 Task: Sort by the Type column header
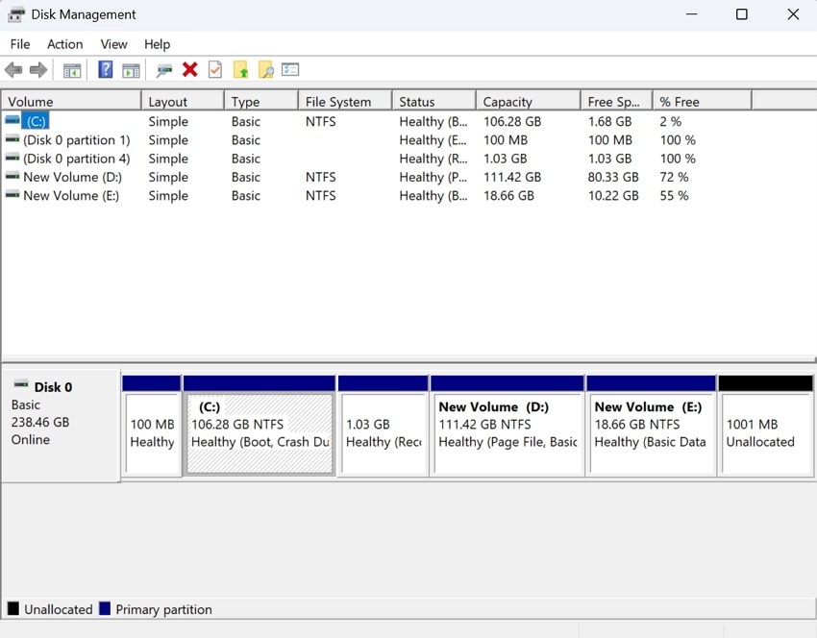tap(261, 101)
